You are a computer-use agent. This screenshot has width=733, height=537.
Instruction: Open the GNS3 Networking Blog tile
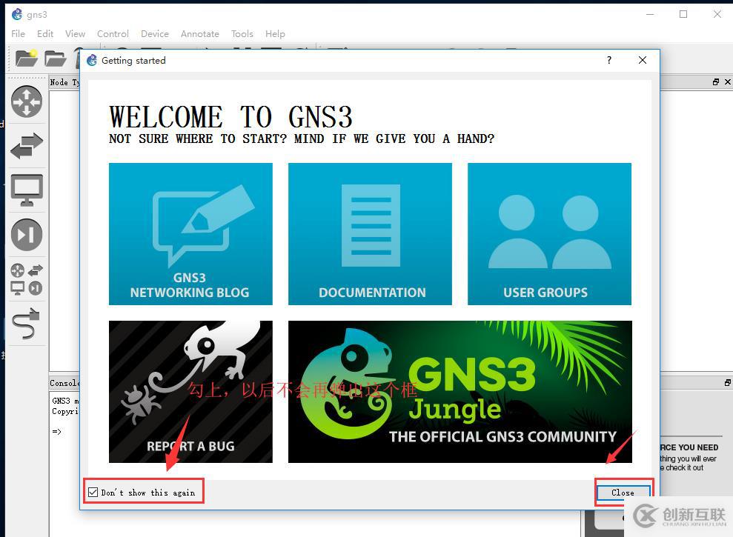point(190,233)
